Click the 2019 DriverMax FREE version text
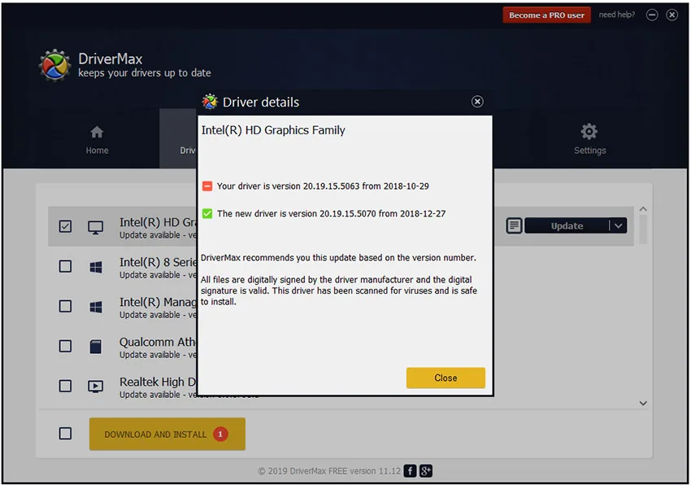This screenshot has width=691, height=485. coord(329,471)
